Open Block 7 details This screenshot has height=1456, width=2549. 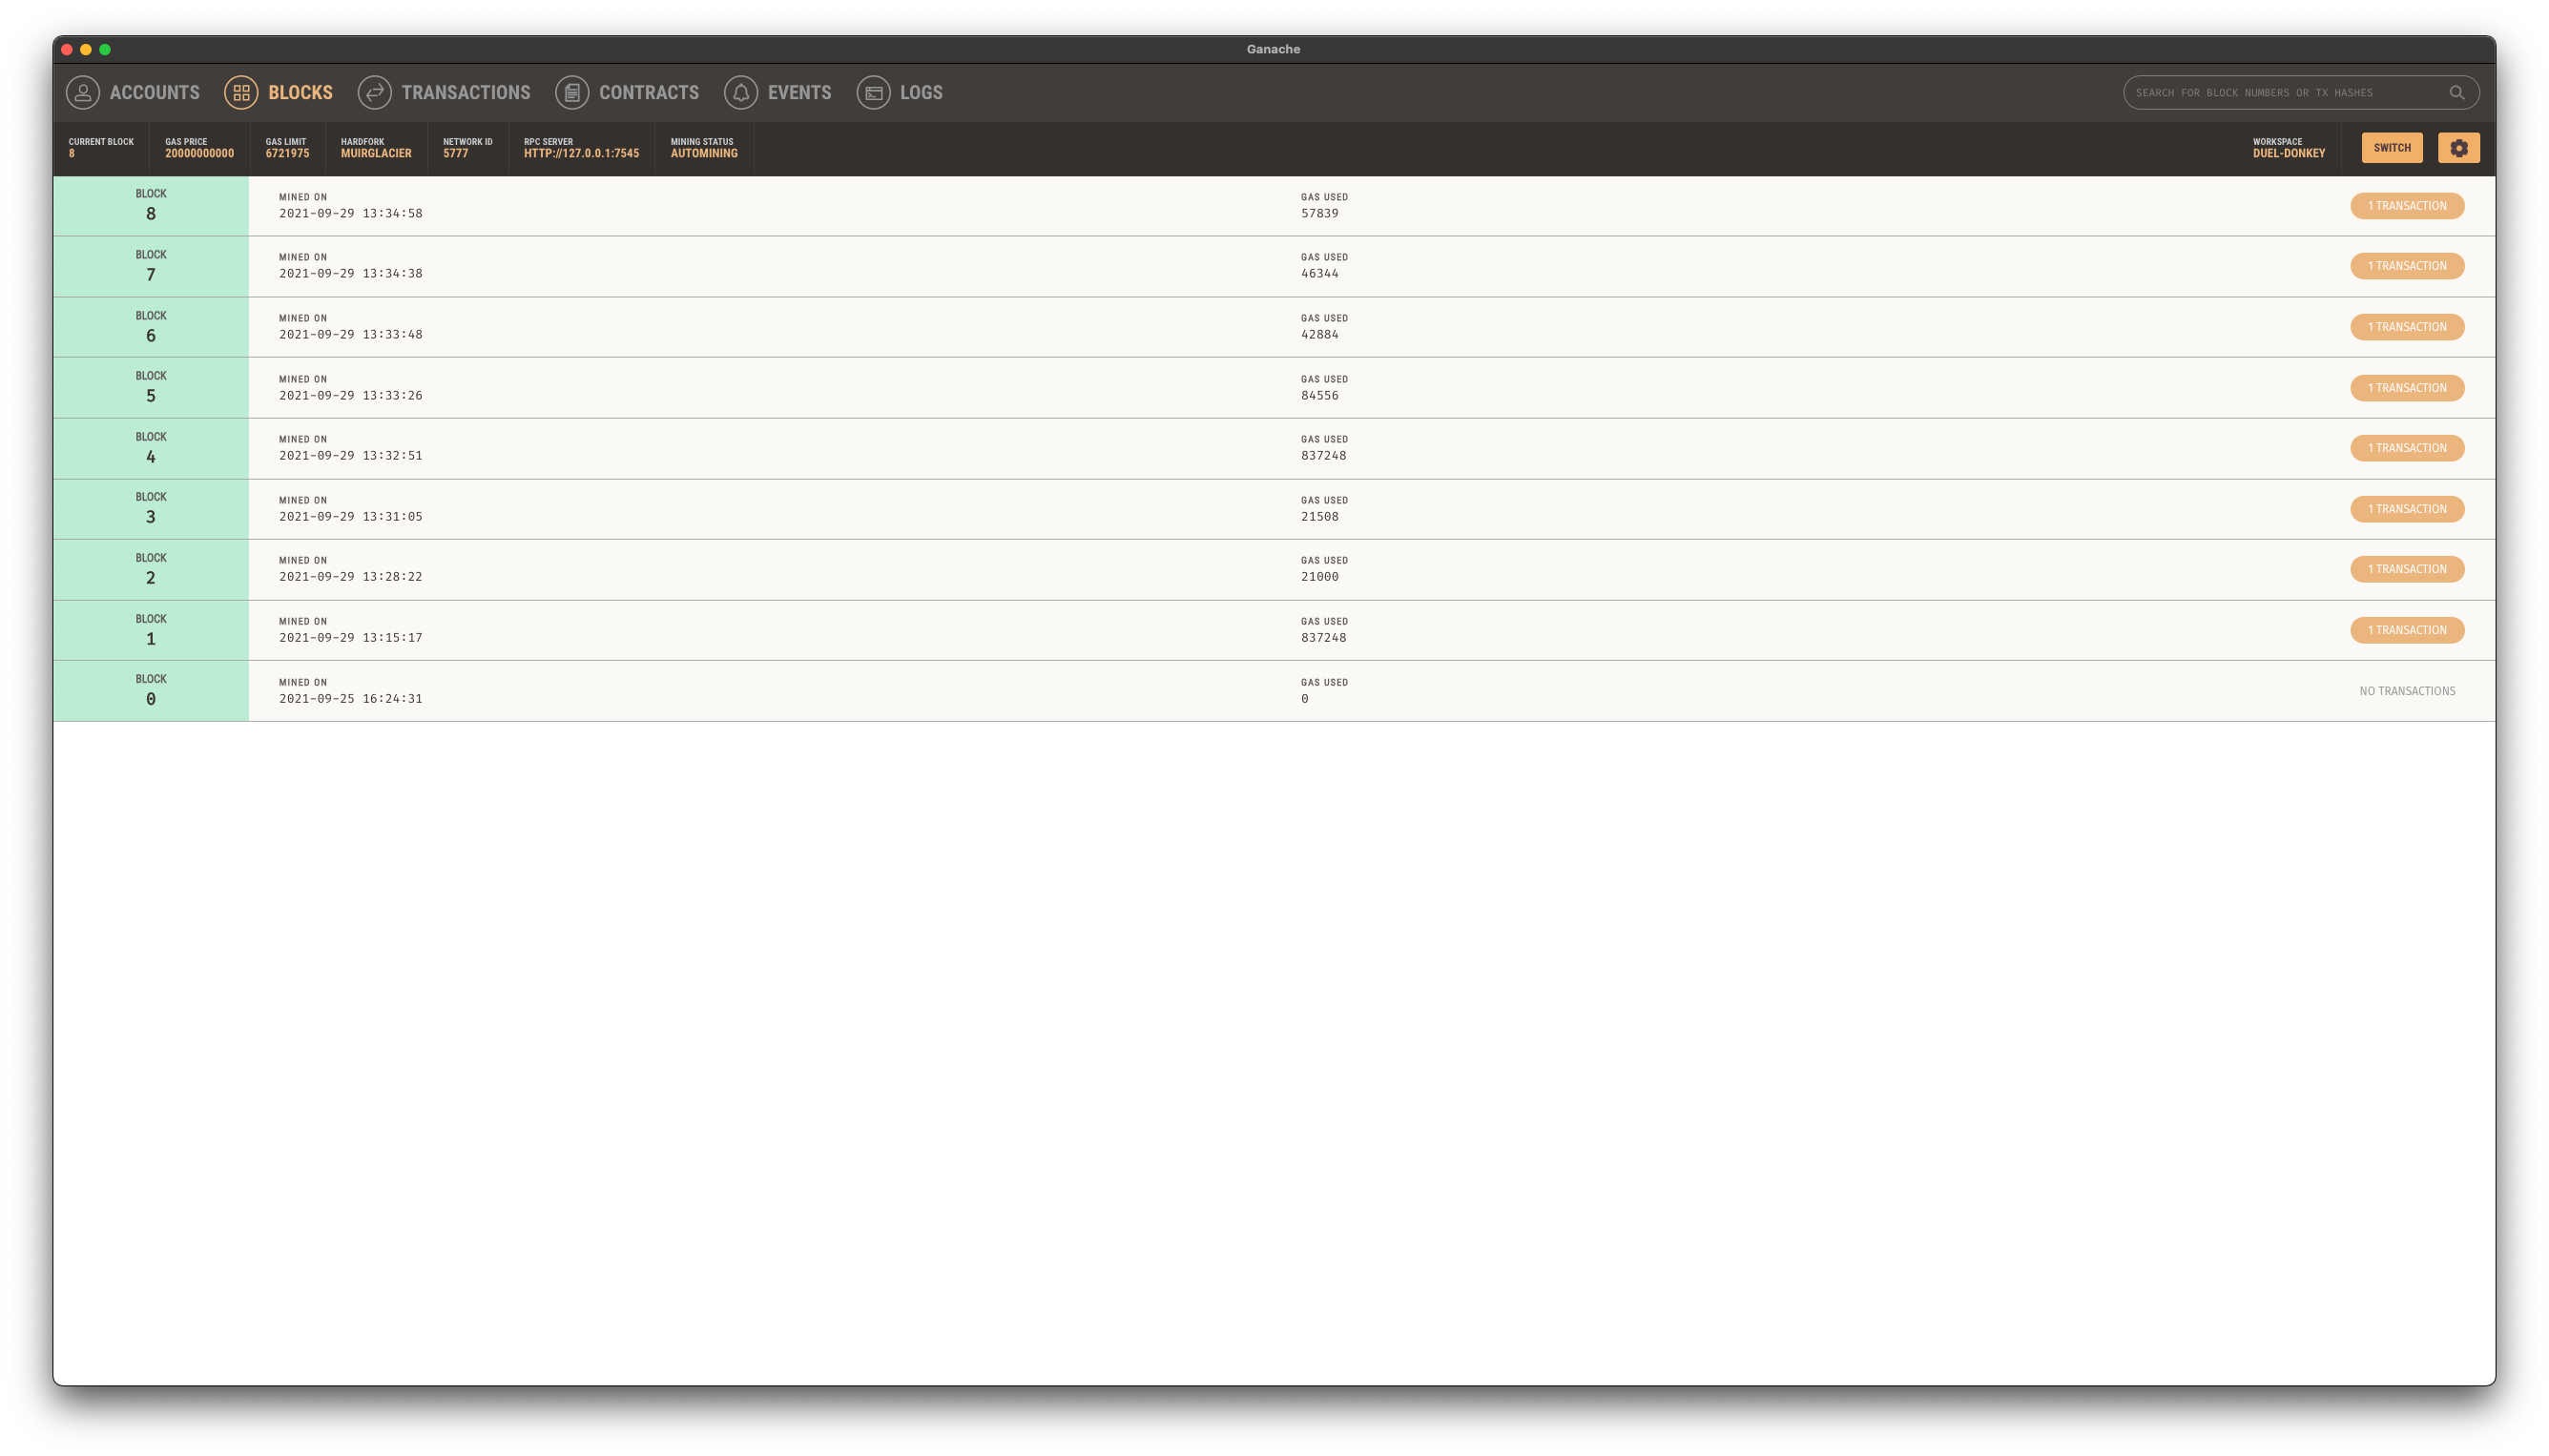tap(151, 266)
